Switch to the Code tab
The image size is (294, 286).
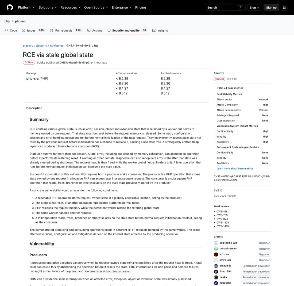[x=11, y=30]
